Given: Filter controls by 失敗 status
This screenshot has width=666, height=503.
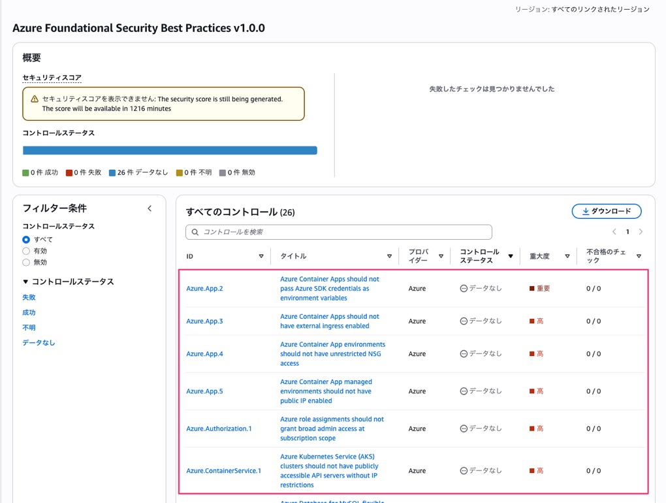Looking at the screenshot, I should point(29,297).
